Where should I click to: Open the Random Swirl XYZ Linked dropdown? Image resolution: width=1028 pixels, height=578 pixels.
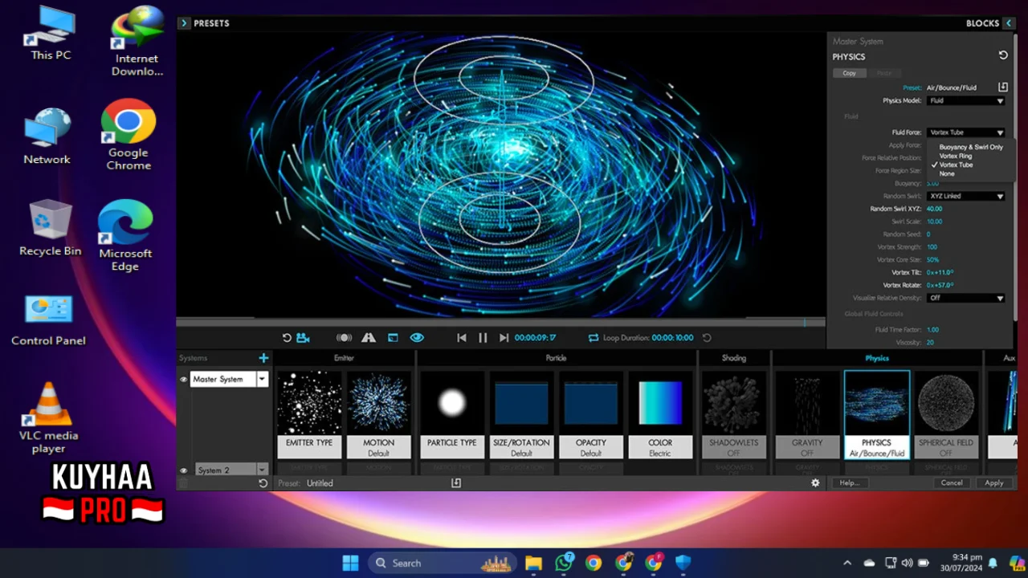click(x=966, y=196)
